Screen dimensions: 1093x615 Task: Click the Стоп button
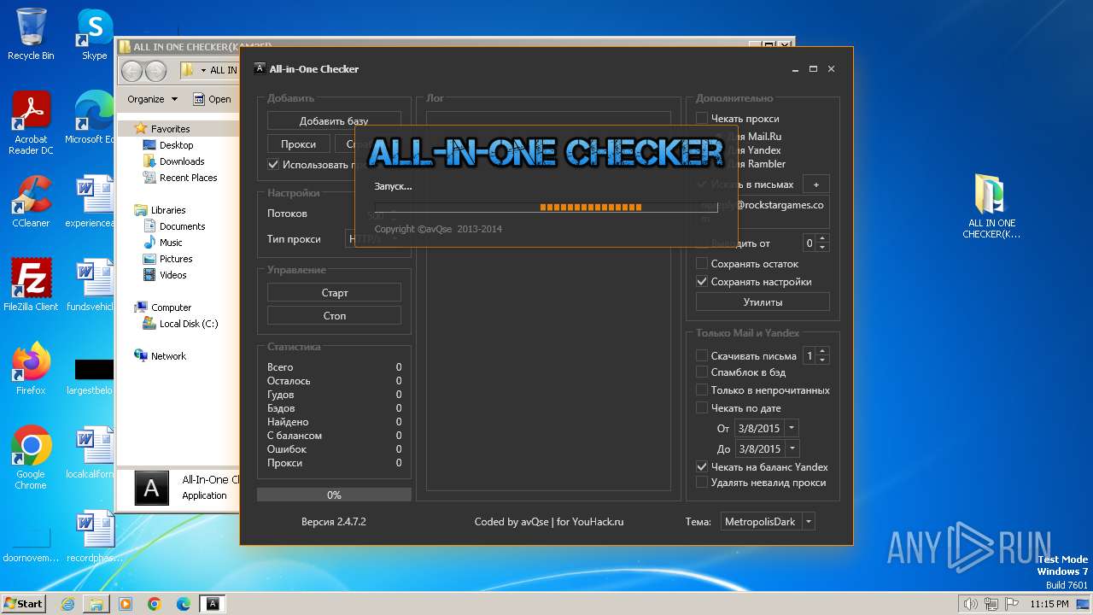(x=334, y=316)
